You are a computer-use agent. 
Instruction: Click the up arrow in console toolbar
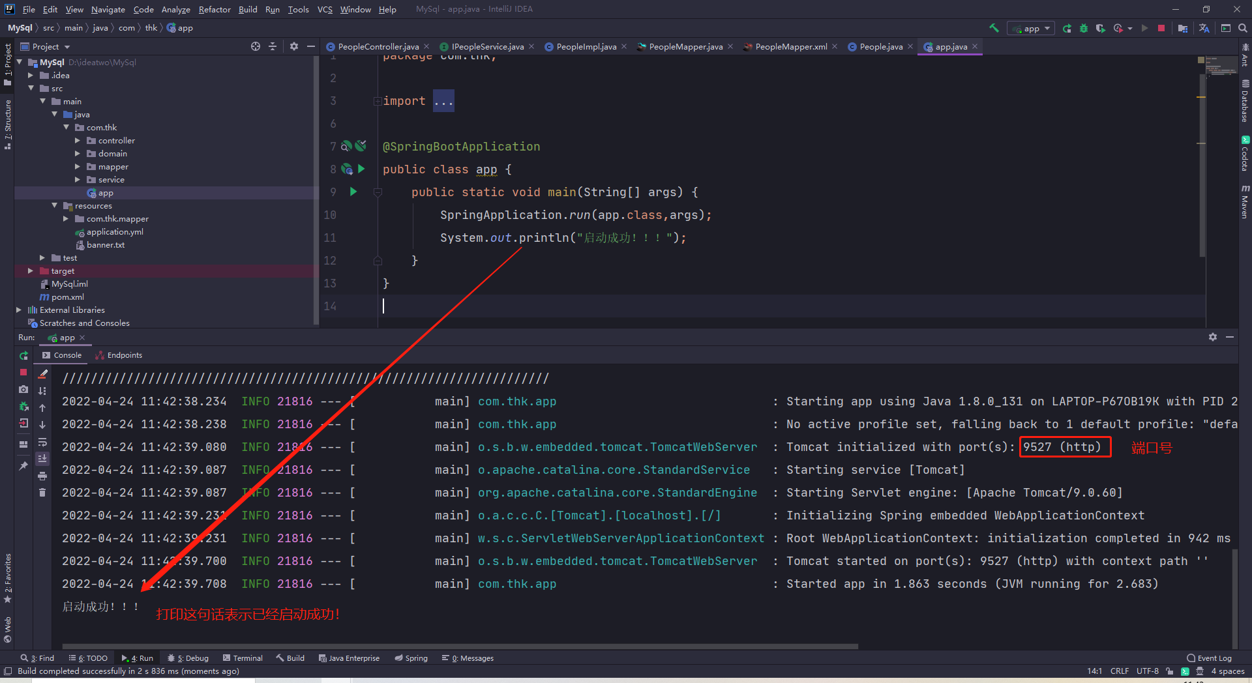[x=42, y=407]
